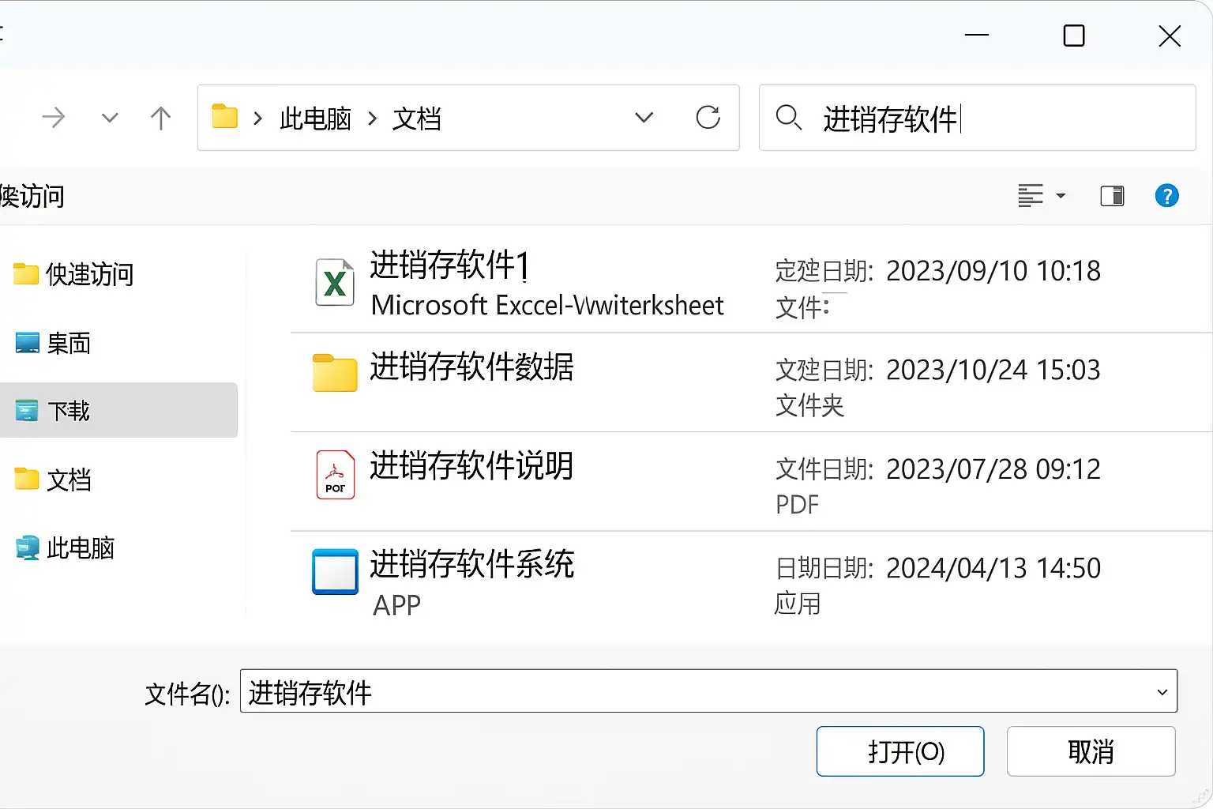This screenshot has width=1213, height=809.
Task: Select the 进销存软件系统 app icon
Action: (335, 571)
